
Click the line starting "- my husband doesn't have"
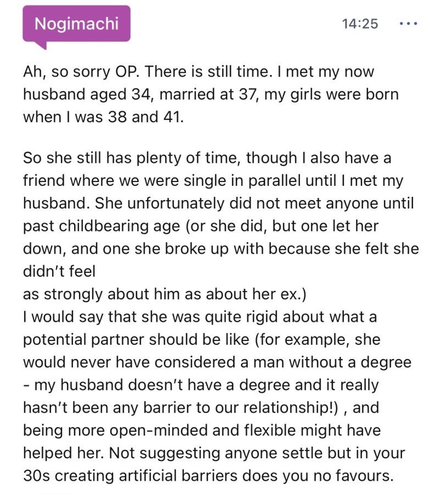coord(201,385)
